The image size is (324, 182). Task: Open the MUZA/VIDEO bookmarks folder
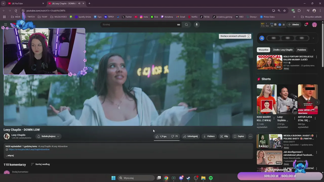pos(59,17)
